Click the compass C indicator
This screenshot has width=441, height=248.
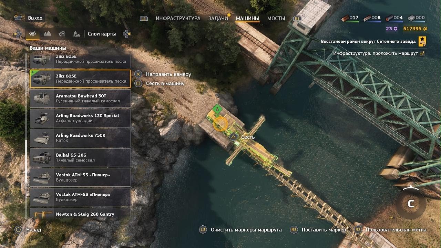tap(411, 203)
